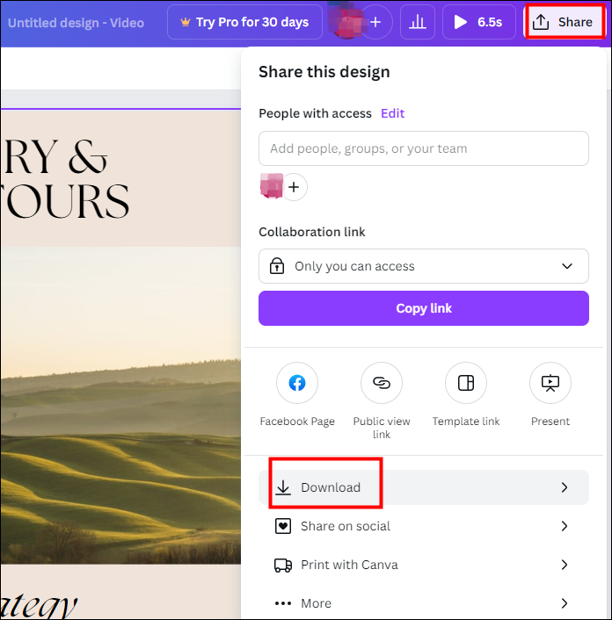The image size is (612, 620).
Task: Open the More options row
Action: click(x=424, y=603)
